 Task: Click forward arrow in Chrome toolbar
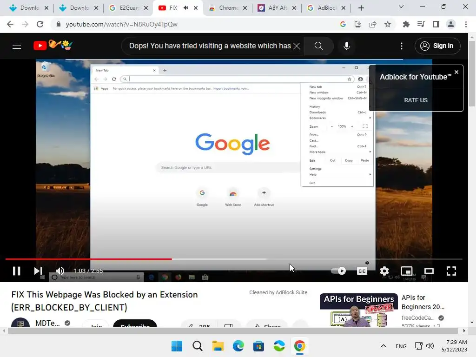pos(25,24)
